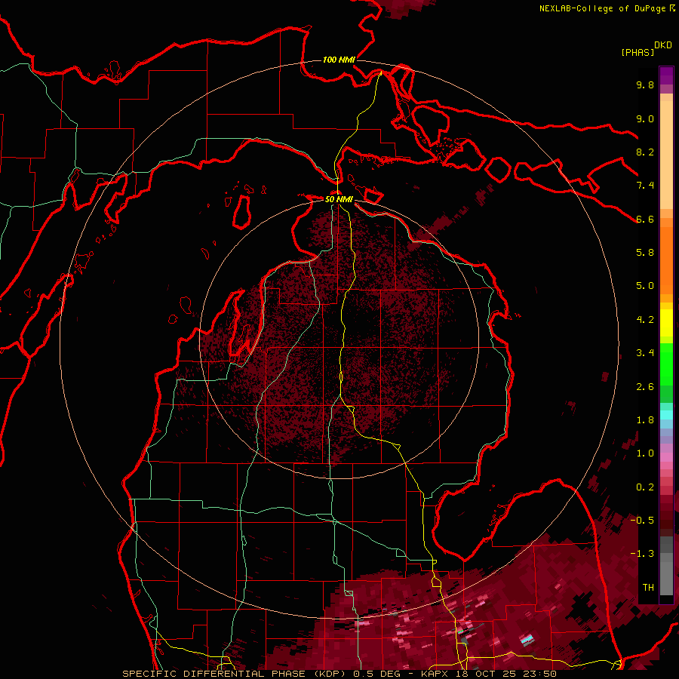This screenshot has height=679, width=679.
Task: Click the 7.4 value on the color scale
Action: click(x=645, y=186)
